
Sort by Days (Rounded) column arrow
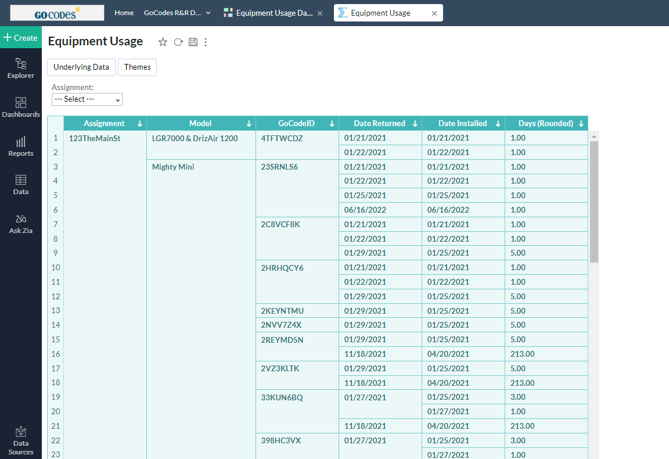pos(581,123)
